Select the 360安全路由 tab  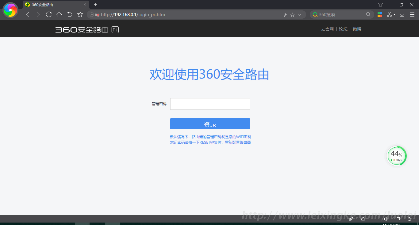point(56,5)
